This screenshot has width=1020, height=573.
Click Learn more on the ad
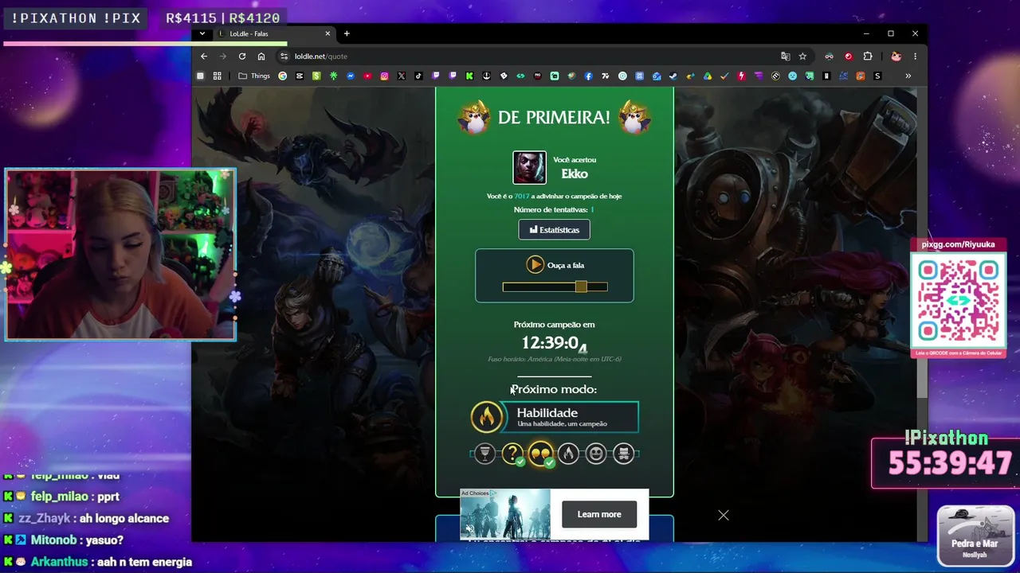pyautogui.click(x=599, y=514)
